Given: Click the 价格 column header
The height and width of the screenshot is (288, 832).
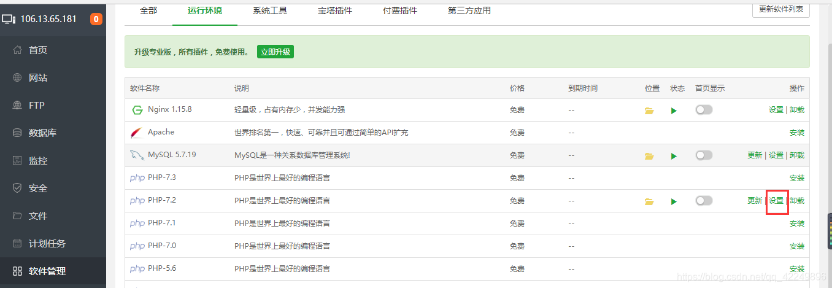Looking at the screenshot, I should pos(517,88).
